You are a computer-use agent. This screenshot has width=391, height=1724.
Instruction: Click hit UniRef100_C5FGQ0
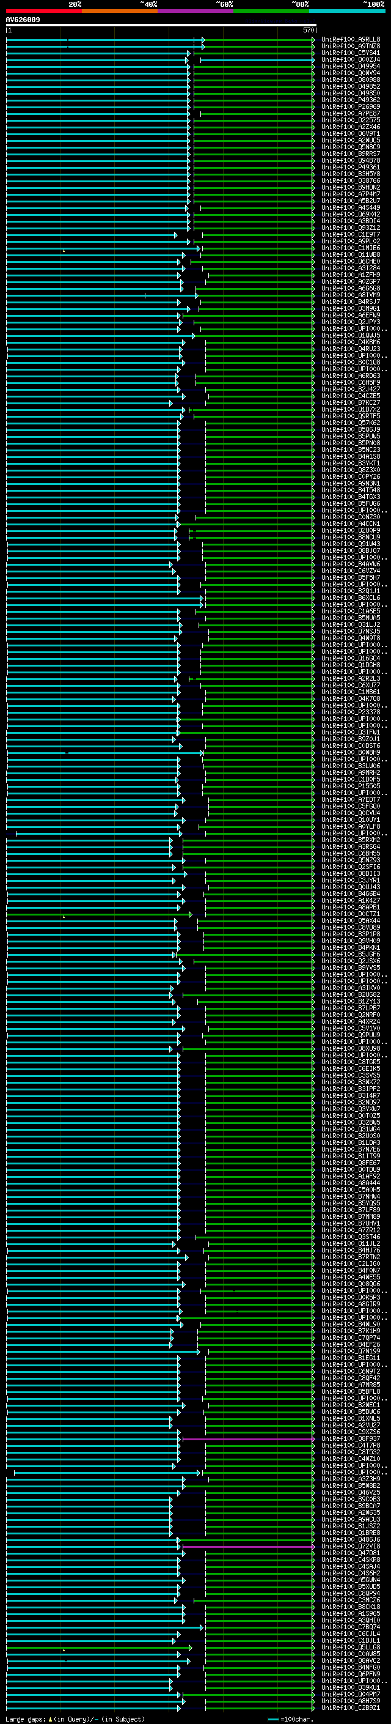(x=351, y=807)
